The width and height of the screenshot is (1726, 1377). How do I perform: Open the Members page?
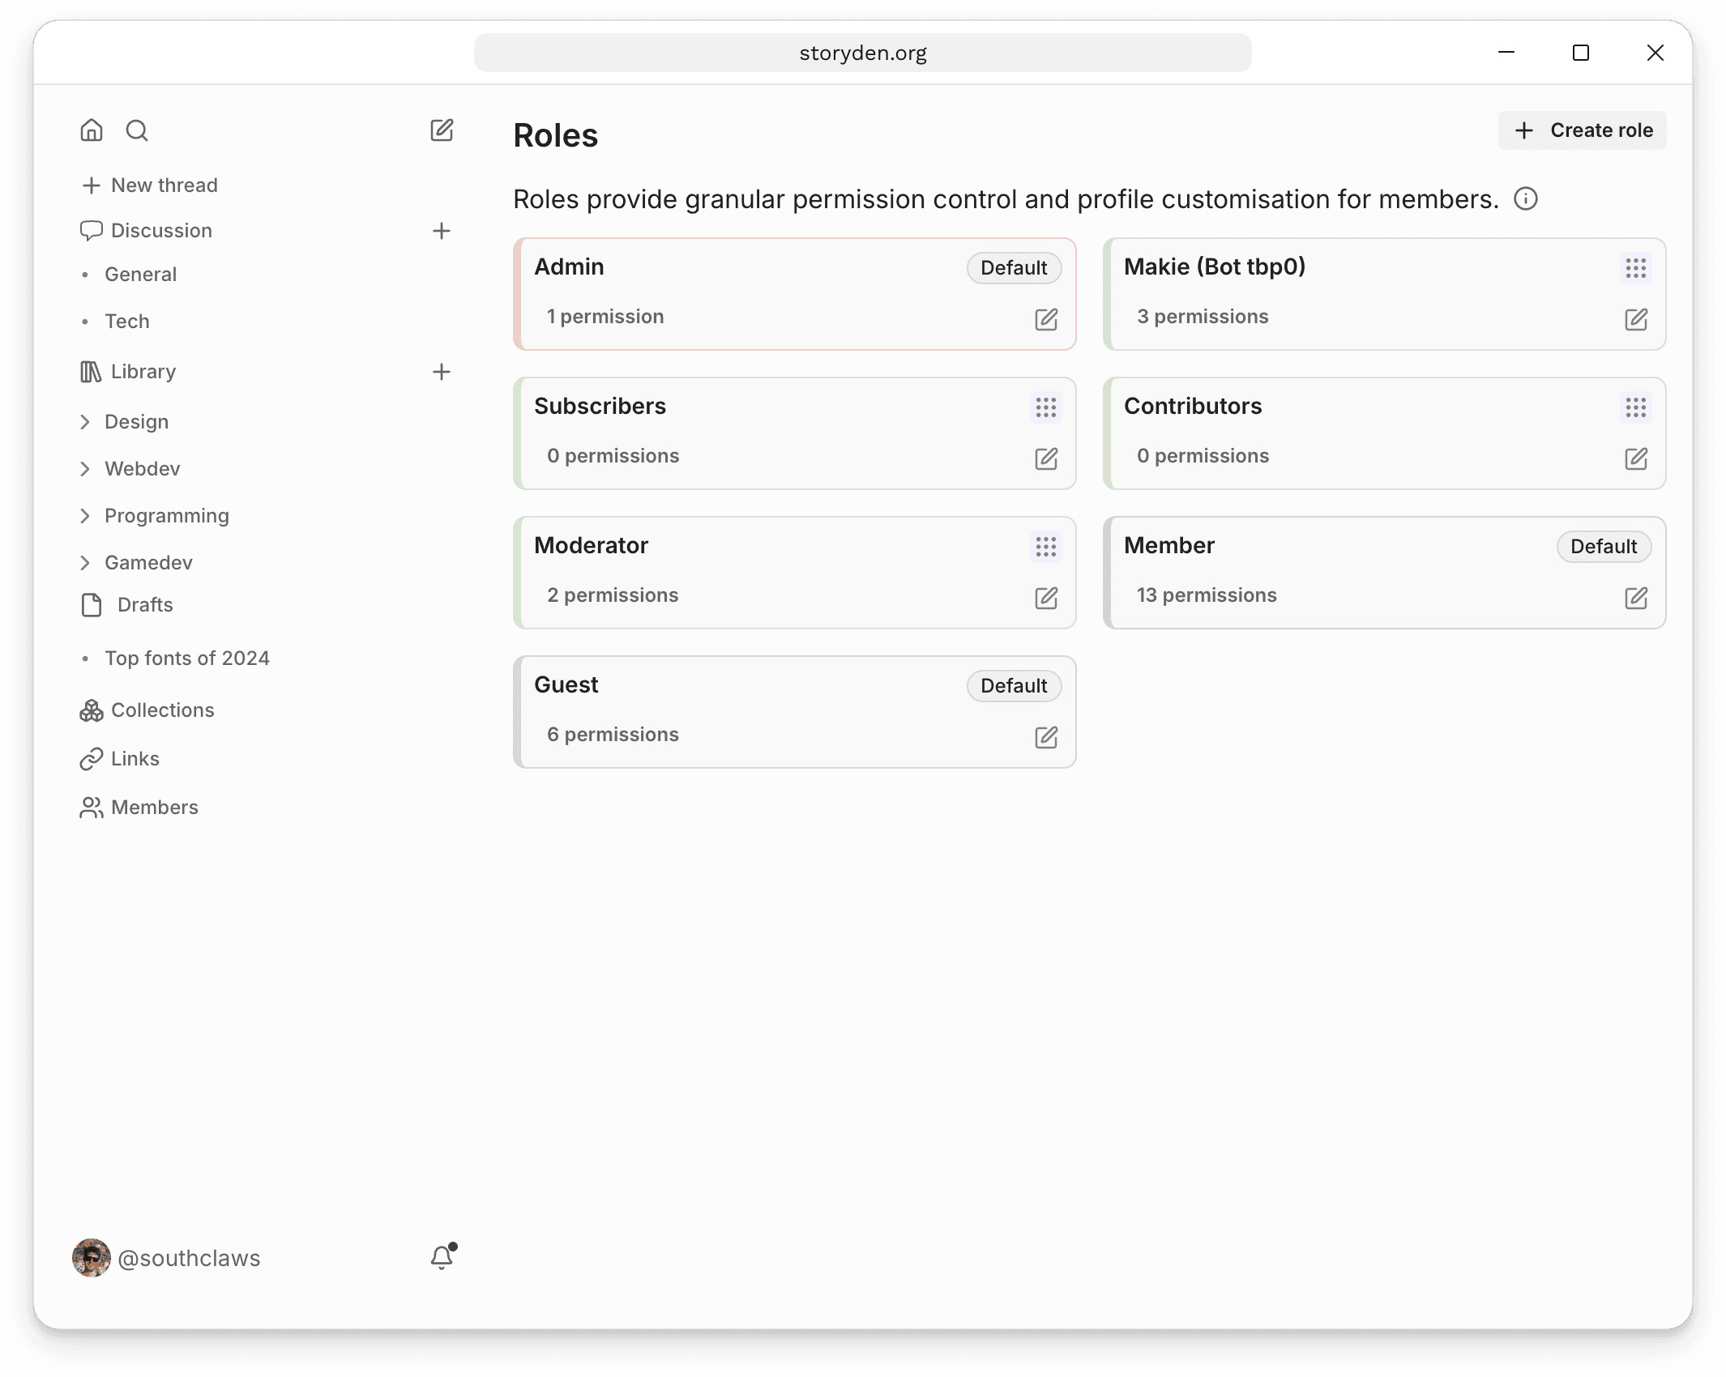(139, 808)
